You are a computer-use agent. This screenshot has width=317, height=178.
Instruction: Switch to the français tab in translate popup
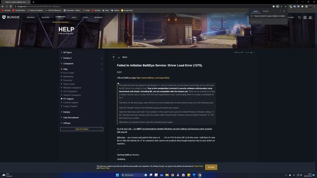[266, 11]
